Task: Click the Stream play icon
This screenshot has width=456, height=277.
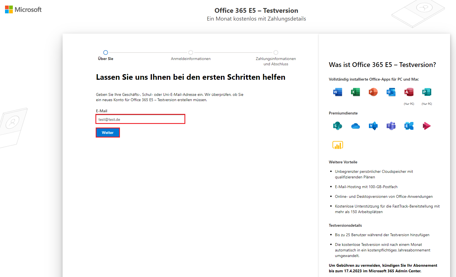Action: click(x=427, y=126)
